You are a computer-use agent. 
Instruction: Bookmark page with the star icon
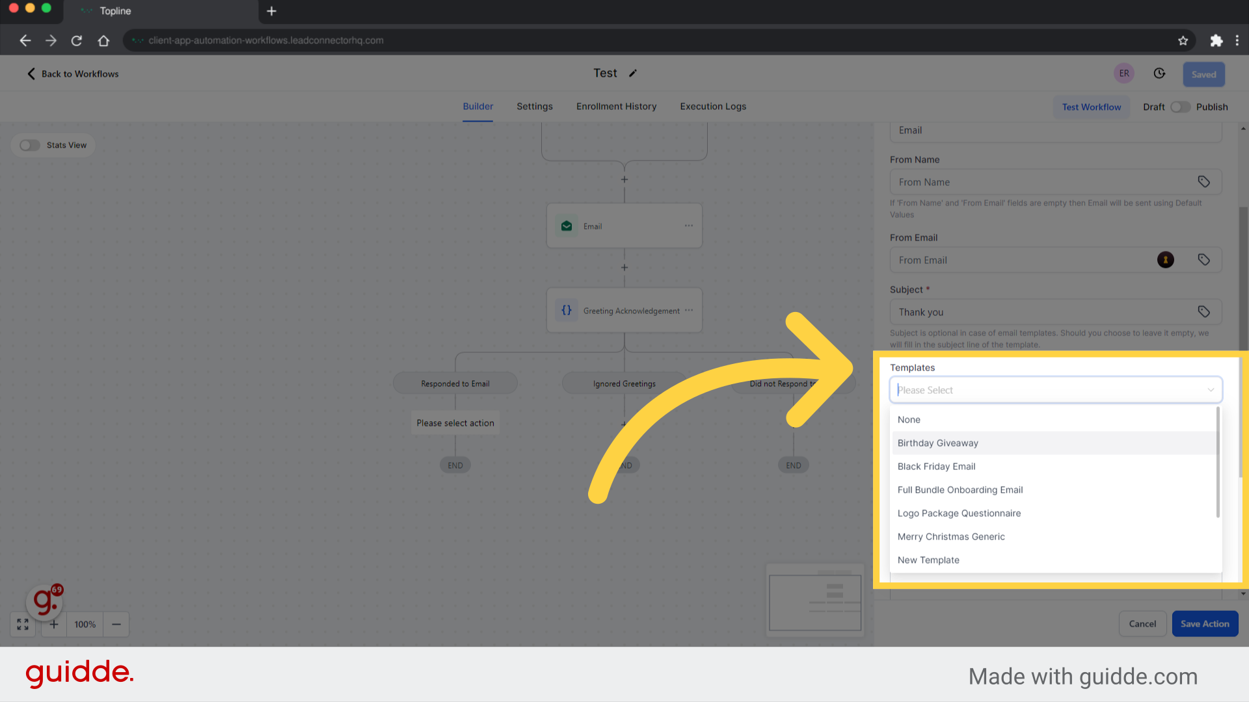click(x=1183, y=40)
